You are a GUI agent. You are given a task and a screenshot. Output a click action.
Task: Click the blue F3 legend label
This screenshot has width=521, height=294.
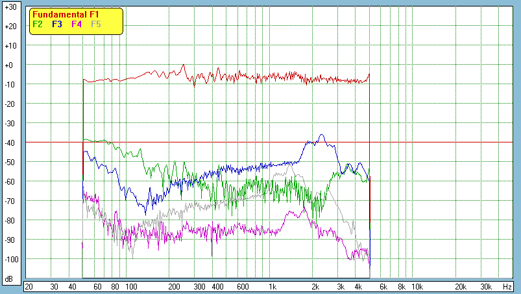[x=57, y=24]
